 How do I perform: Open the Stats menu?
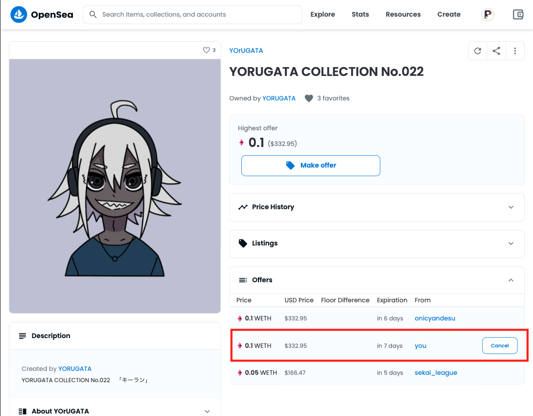[360, 15]
